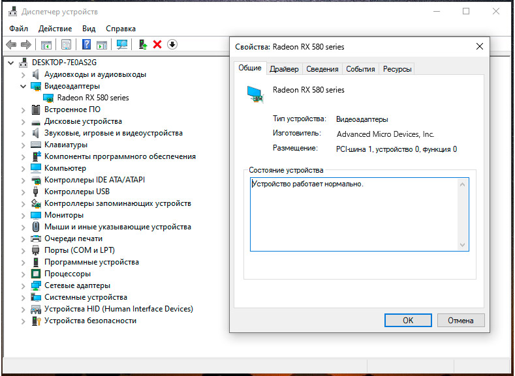
Task: Open the Вид menu
Action: pos(89,29)
